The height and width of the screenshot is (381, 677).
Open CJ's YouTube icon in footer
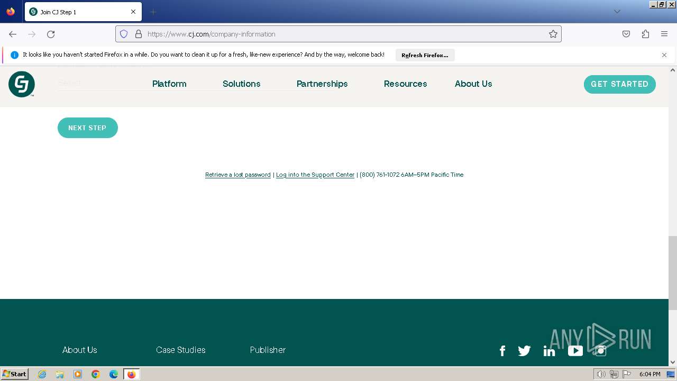pos(575,351)
